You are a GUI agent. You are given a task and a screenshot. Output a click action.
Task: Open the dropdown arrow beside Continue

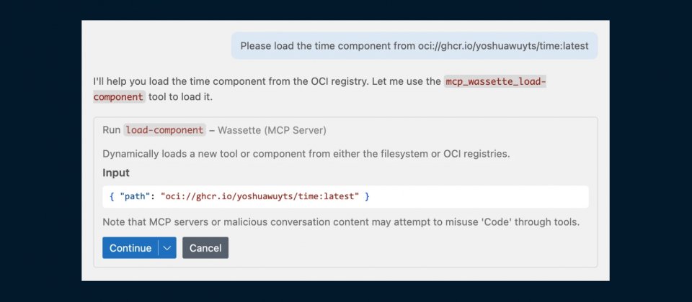[x=167, y=248]
